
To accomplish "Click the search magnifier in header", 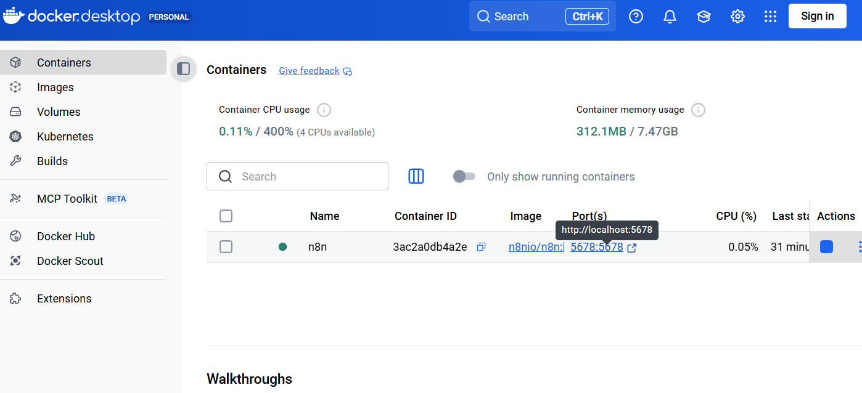I will coord(484,17).
